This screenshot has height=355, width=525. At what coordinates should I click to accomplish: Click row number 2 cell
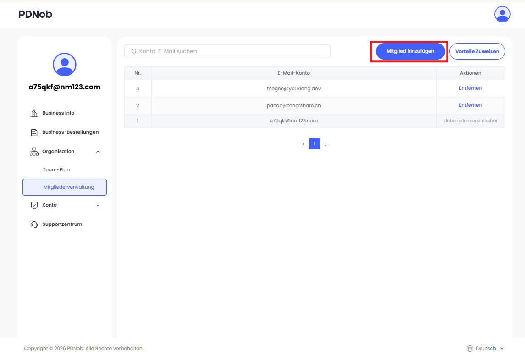138,105
